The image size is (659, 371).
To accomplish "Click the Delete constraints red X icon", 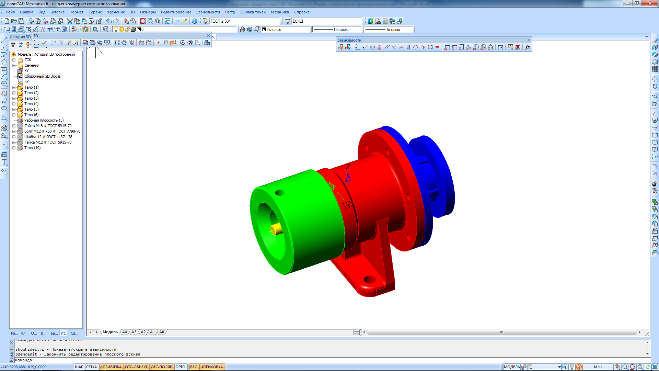I will [518, 47].
